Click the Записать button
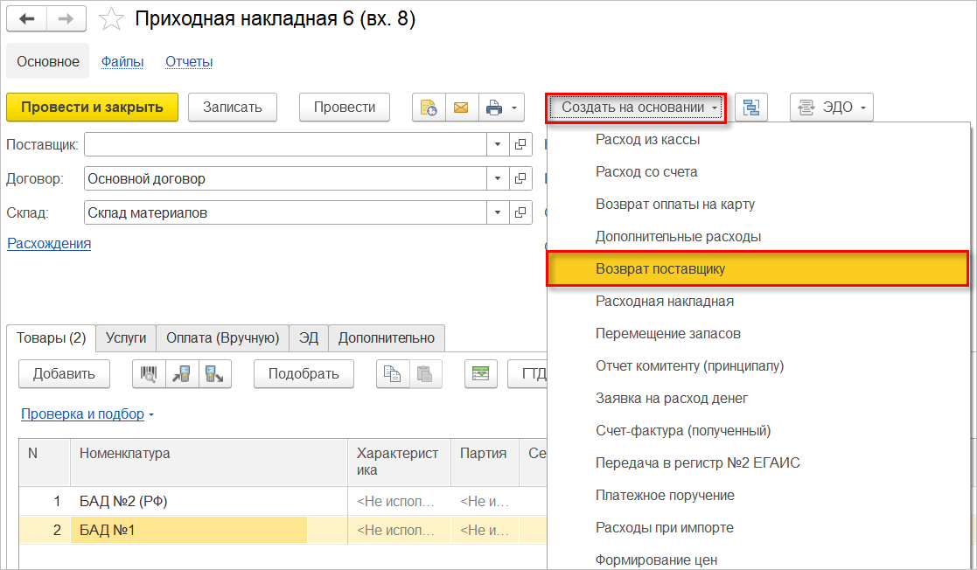Screen dimensions: 977x570 tap(233, 108)
